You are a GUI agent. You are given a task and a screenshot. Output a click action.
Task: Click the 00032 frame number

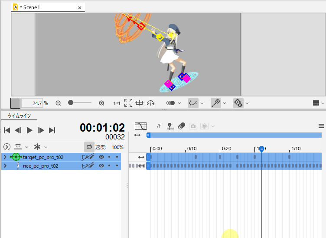(x=115, y=137)
